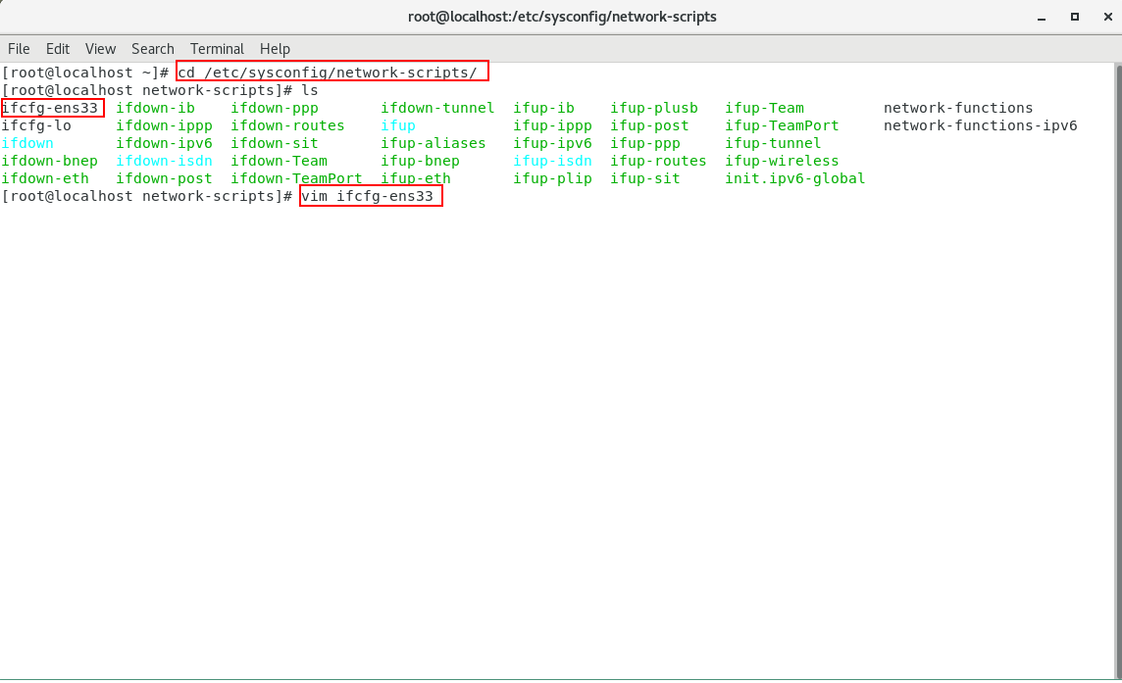1122x683 pixels.
Task: Click the ifdown-ippp entry
Action: pyautogui.click(x=164, y=125)
